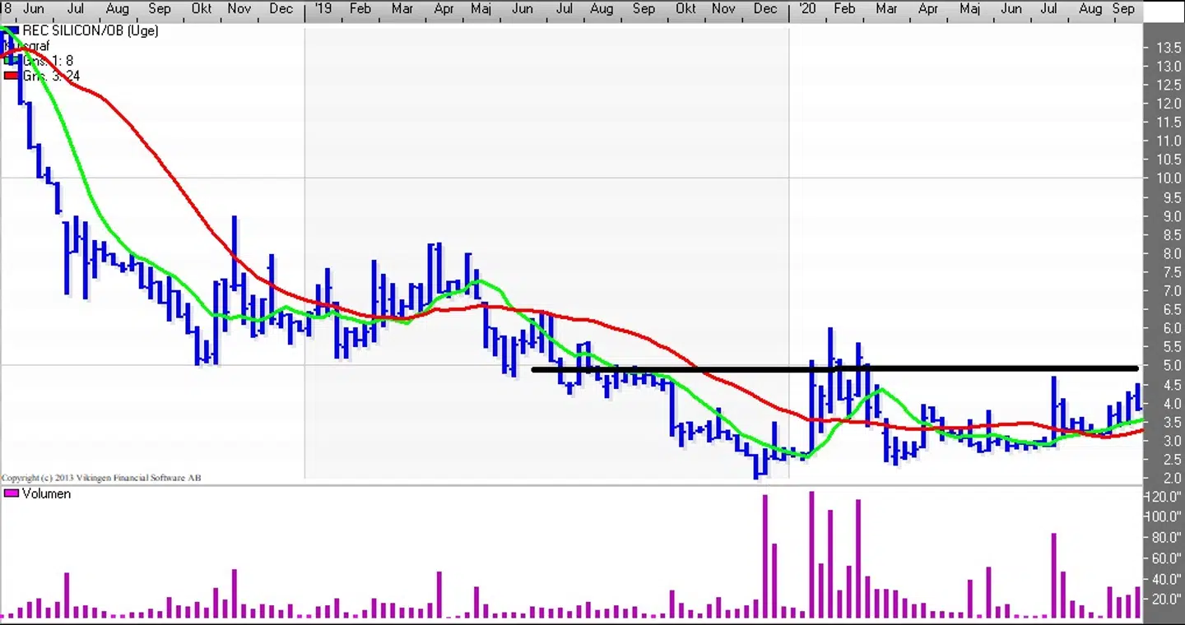Image resolution: width=1185 pixels, height=625 pixels.
Task: Click the magenta Volumen legend swatch
Action: pos(12,493)
